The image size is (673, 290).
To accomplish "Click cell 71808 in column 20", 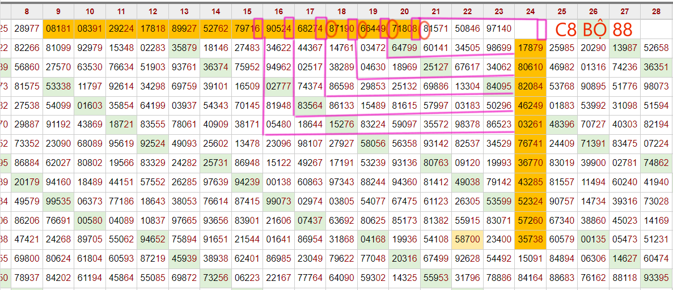I will point(404,29).
